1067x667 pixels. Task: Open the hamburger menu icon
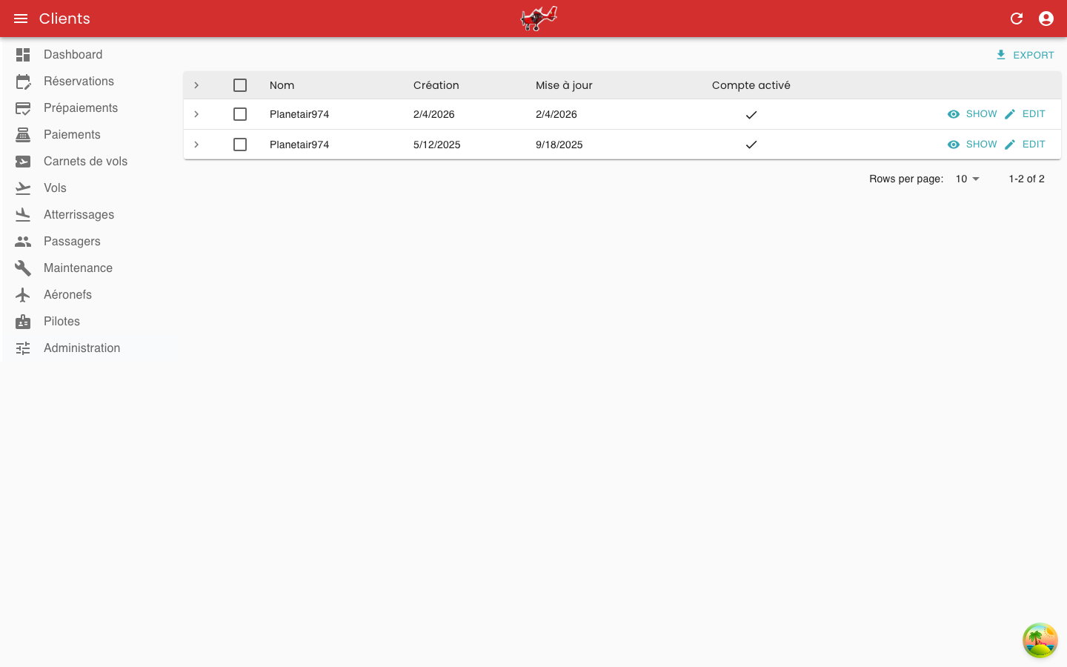(21, 19)
